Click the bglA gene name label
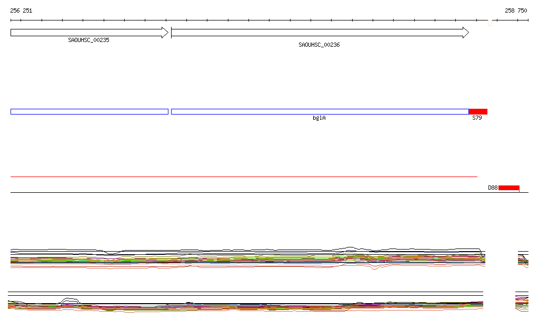 click(x=319, y=118)
